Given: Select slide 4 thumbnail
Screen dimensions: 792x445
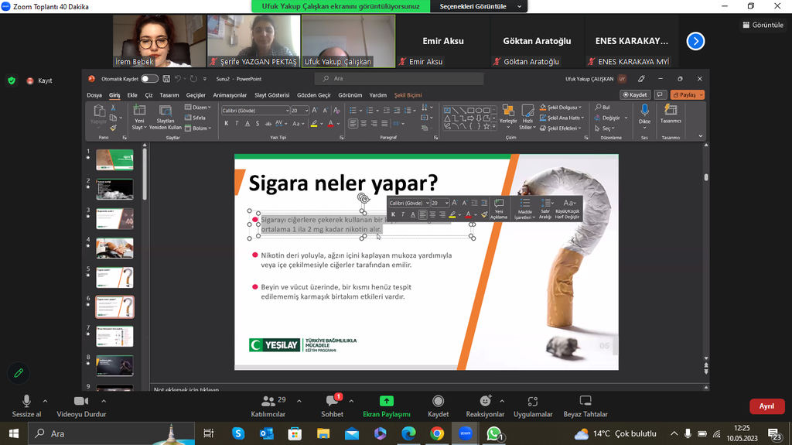Looking at the screenshot, I should pos(114,248).
